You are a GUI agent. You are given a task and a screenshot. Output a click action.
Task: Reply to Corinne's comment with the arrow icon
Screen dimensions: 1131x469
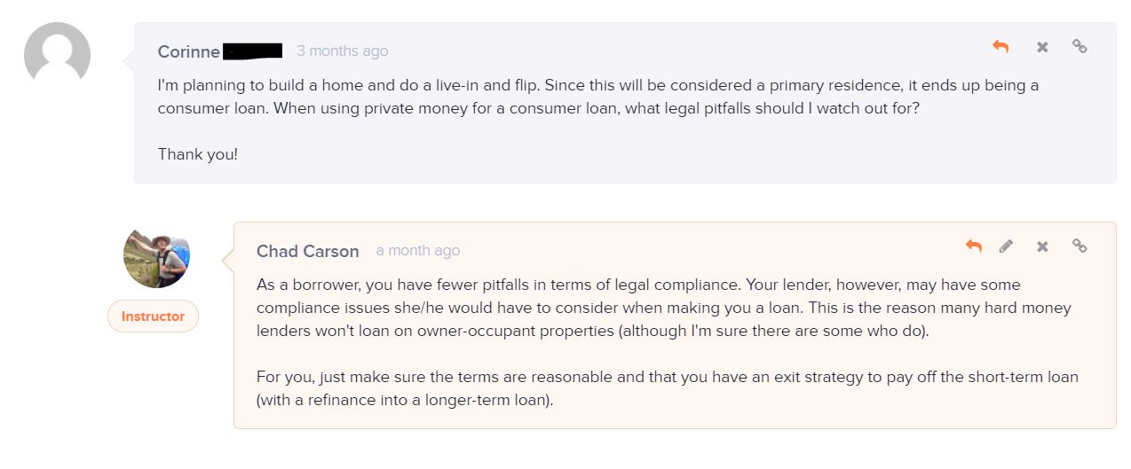point(1000,47)
